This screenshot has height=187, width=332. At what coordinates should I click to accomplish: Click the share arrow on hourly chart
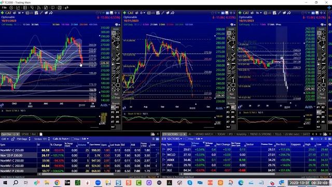(x=289, y=13)
